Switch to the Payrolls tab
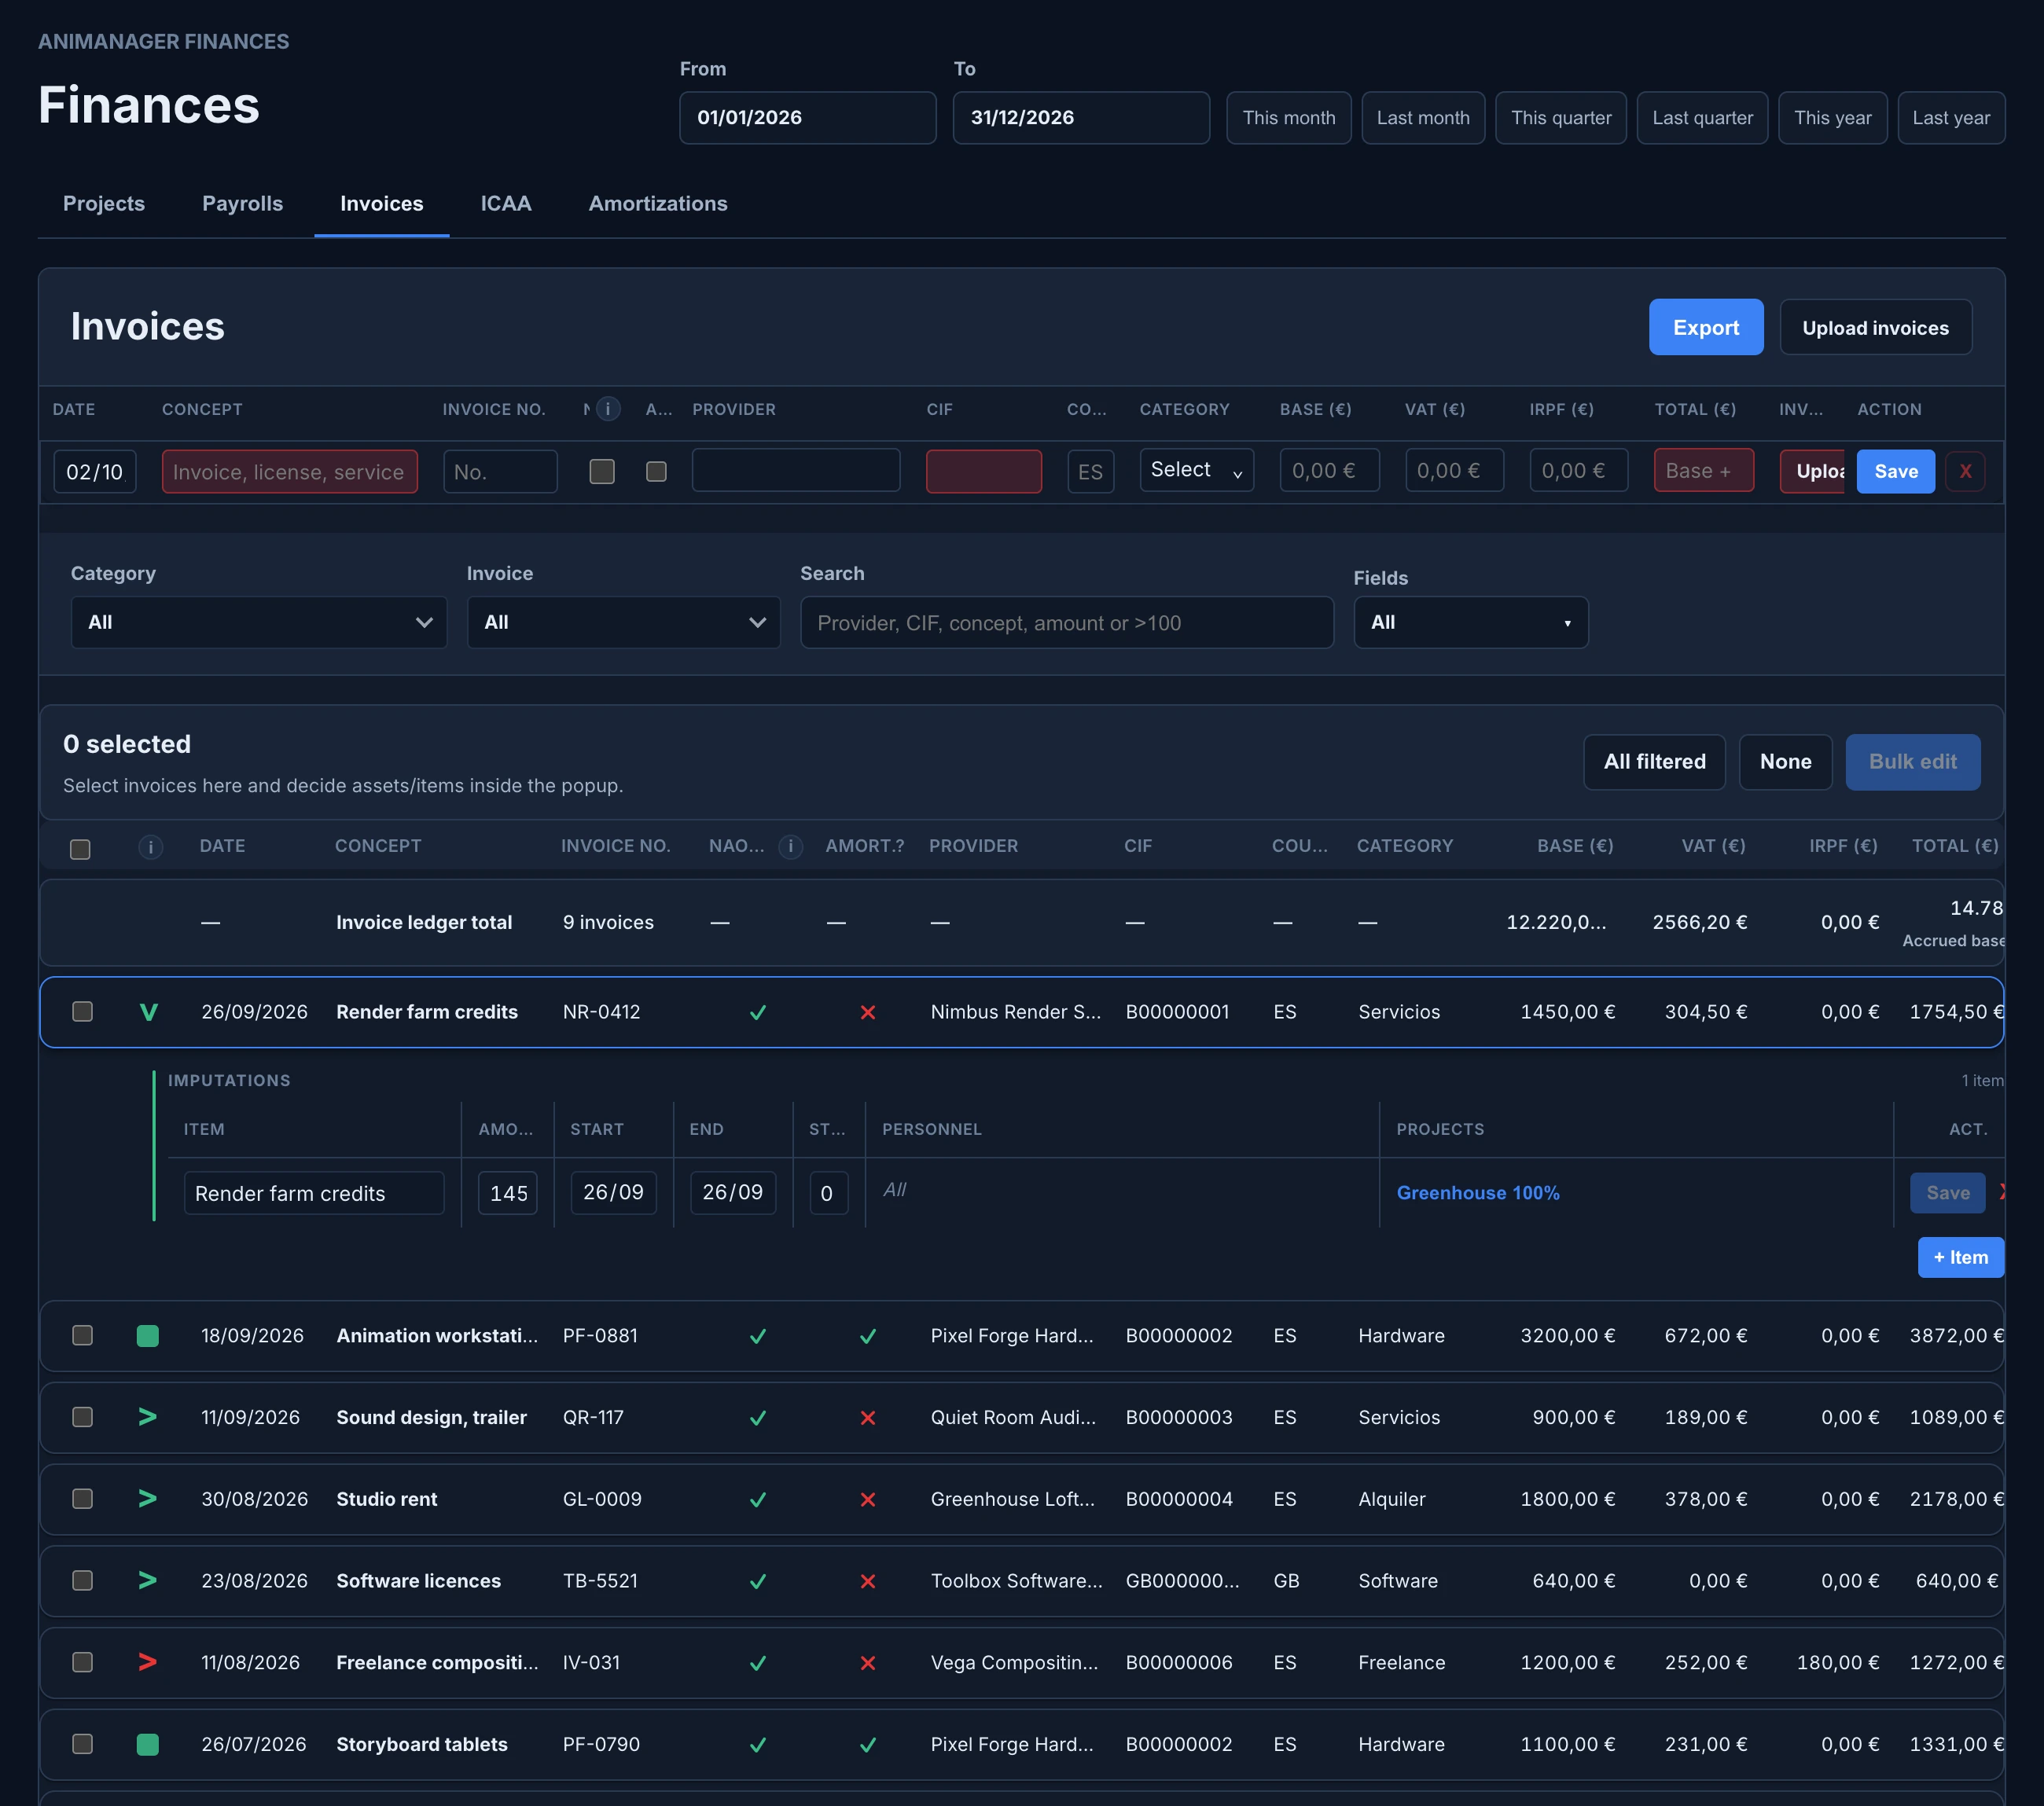Viewport: 2044px width, 1806px height. click(242, 203)
